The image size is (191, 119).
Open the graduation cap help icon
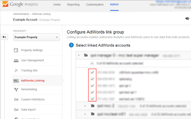[187, 19]
